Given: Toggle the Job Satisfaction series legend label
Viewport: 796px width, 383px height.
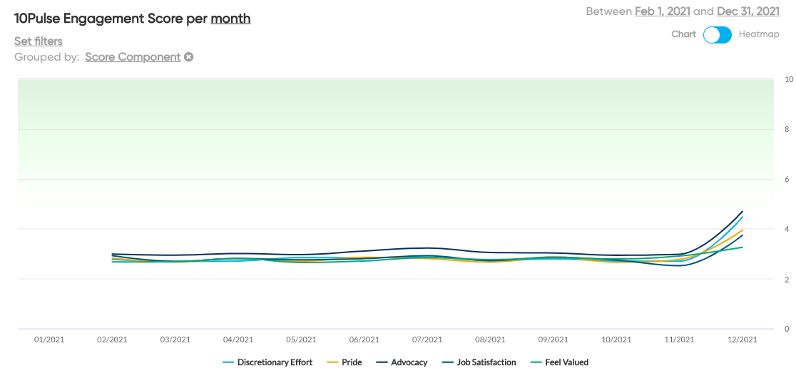Looking at the screenshot, I should [488, 362].
